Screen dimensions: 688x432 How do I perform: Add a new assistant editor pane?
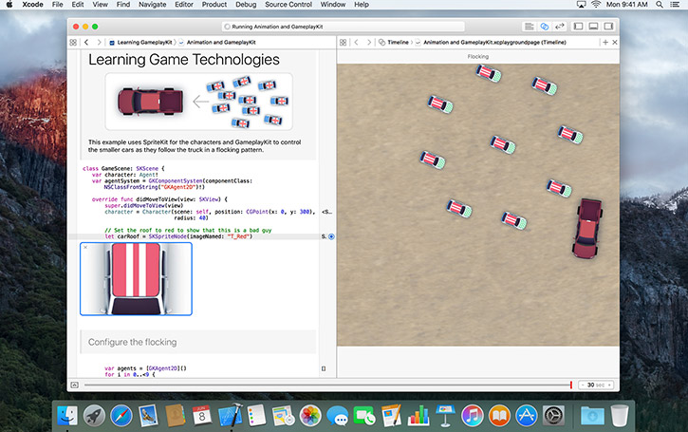point(604,43)
